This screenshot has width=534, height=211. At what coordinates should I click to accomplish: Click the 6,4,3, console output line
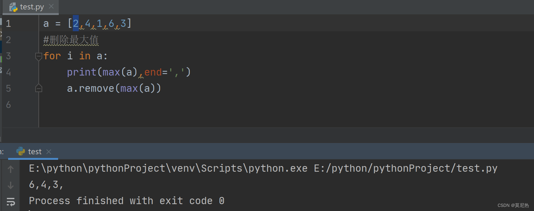click(x=46, y=185)
